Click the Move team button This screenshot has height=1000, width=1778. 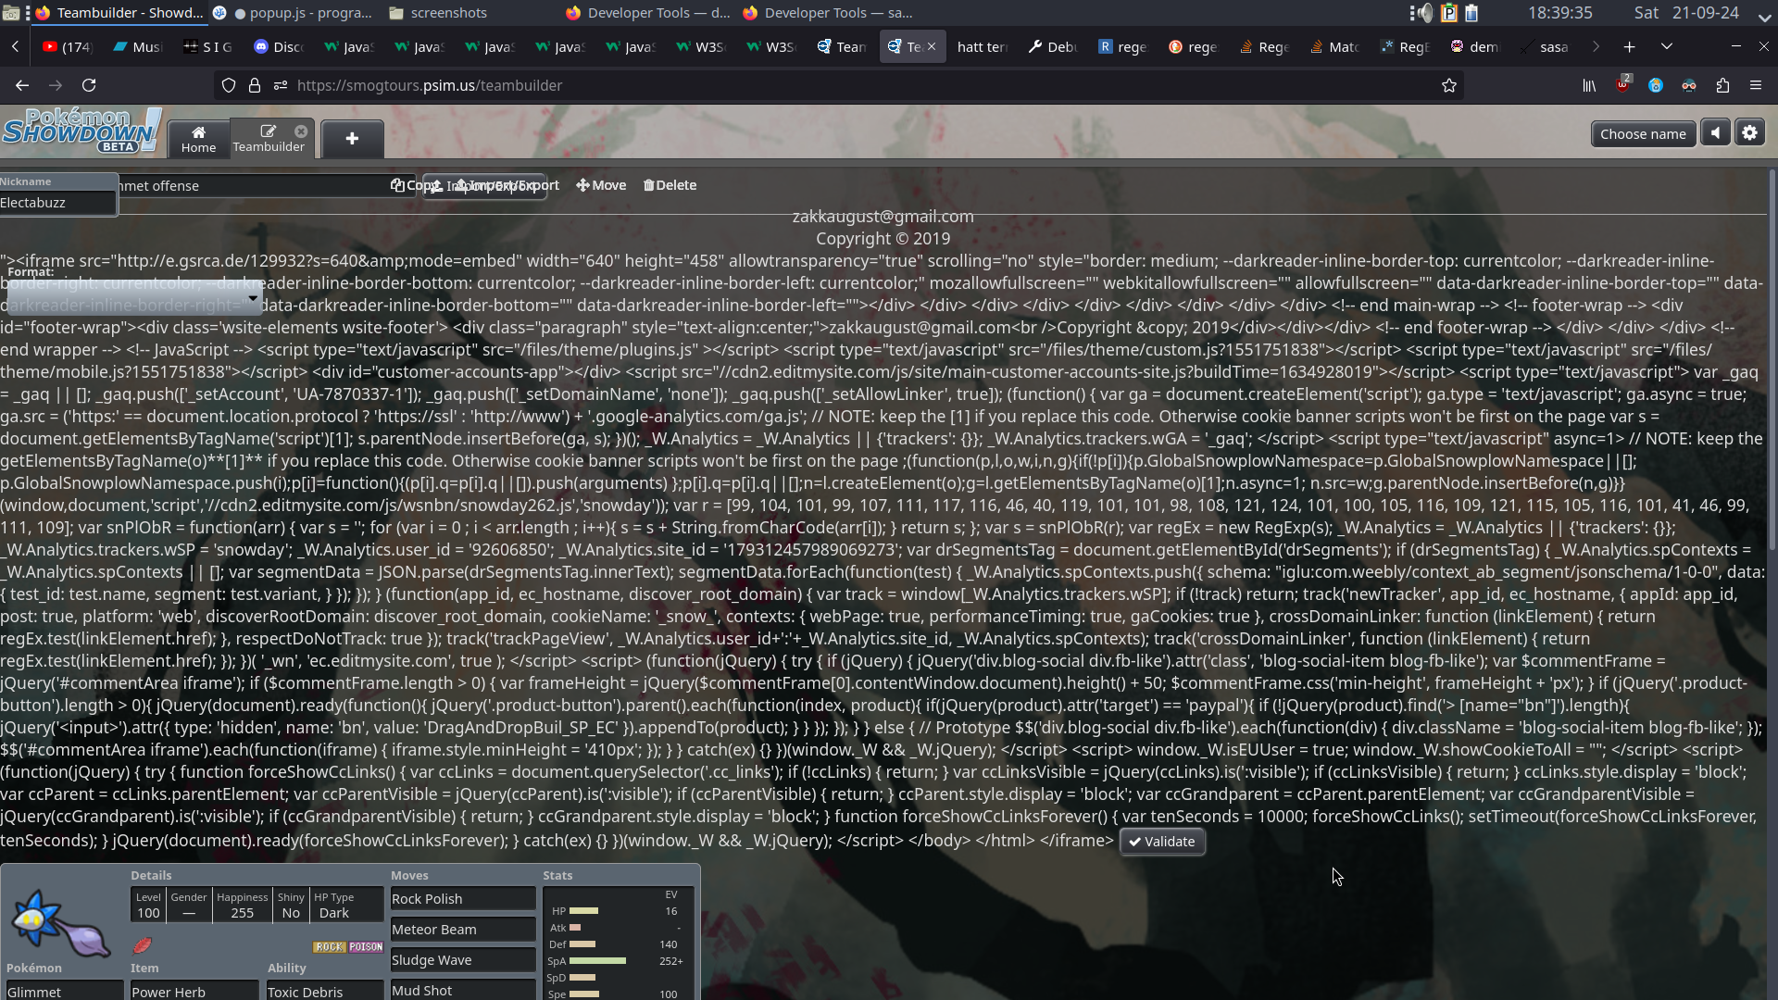(x=601, y=185)
